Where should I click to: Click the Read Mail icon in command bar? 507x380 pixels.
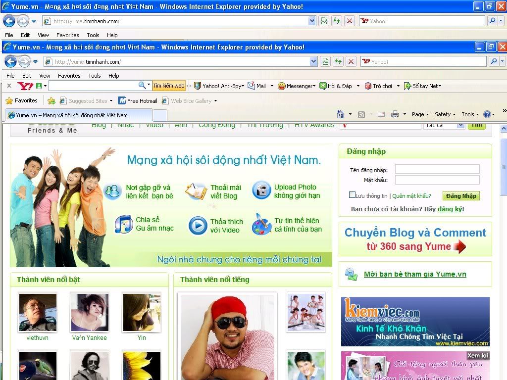point(381,114)
